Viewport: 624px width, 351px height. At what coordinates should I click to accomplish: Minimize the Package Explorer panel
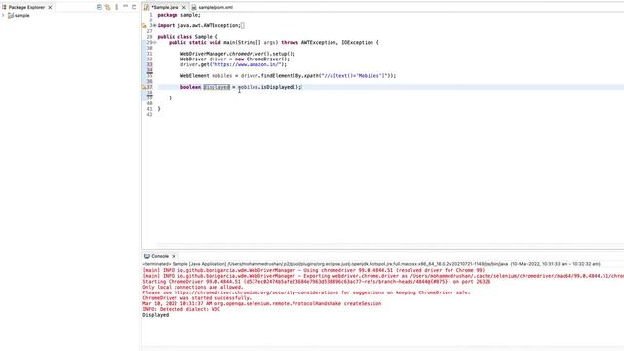point(126,7)
